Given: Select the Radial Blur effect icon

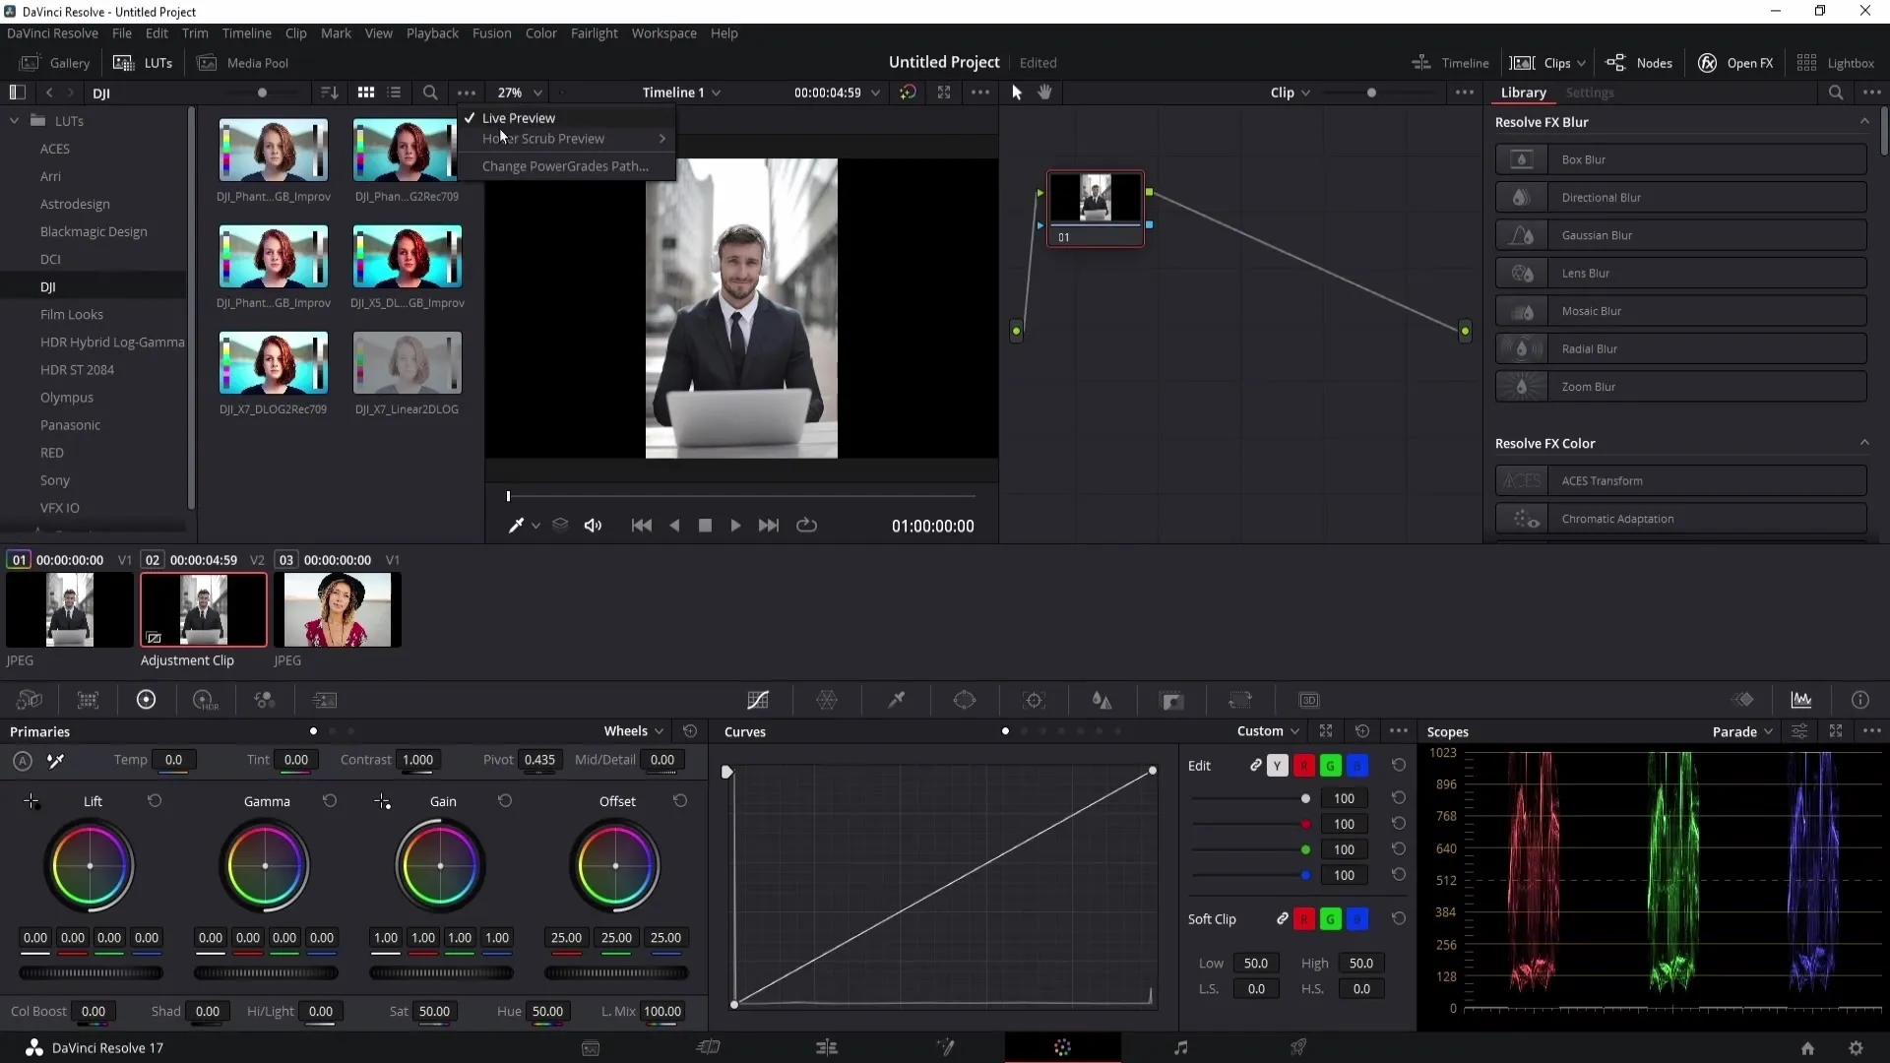Looking at the screenshot, I should click(1523, 347).
